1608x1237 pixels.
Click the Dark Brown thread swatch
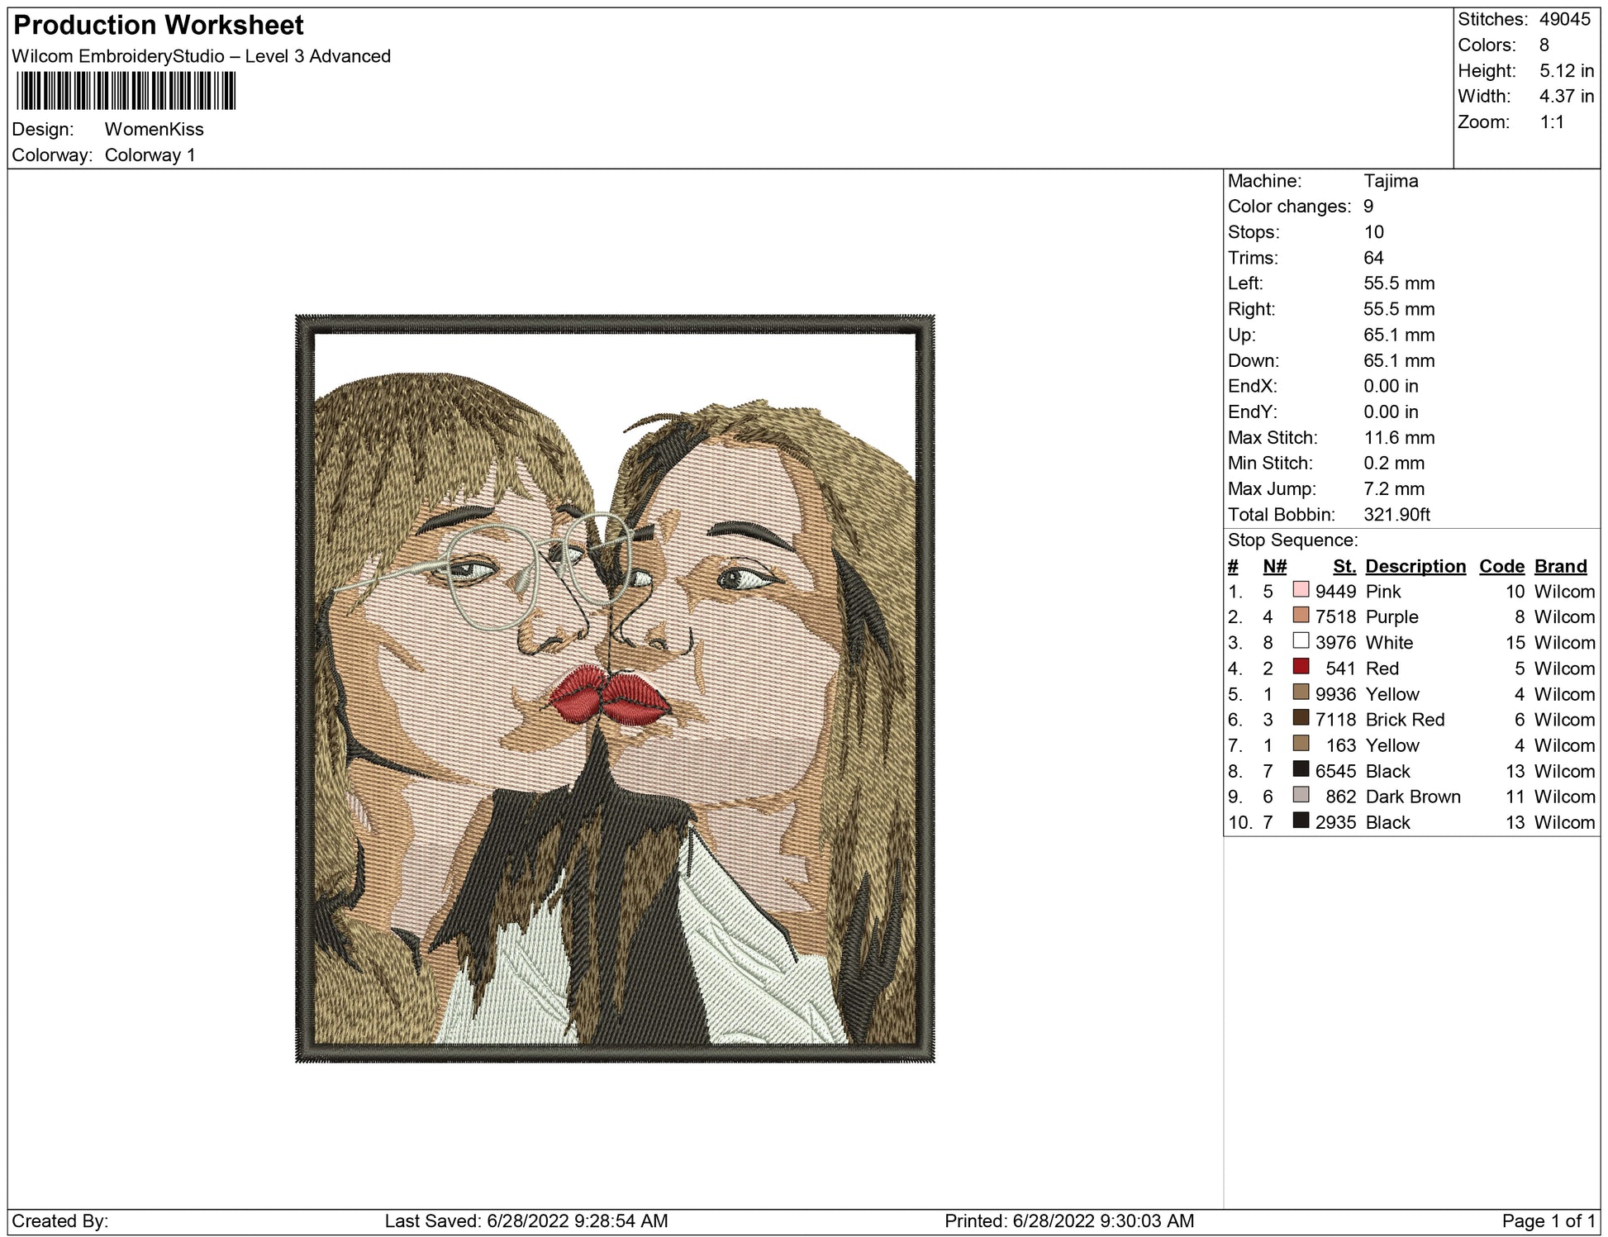click(x=1301, y=795)
